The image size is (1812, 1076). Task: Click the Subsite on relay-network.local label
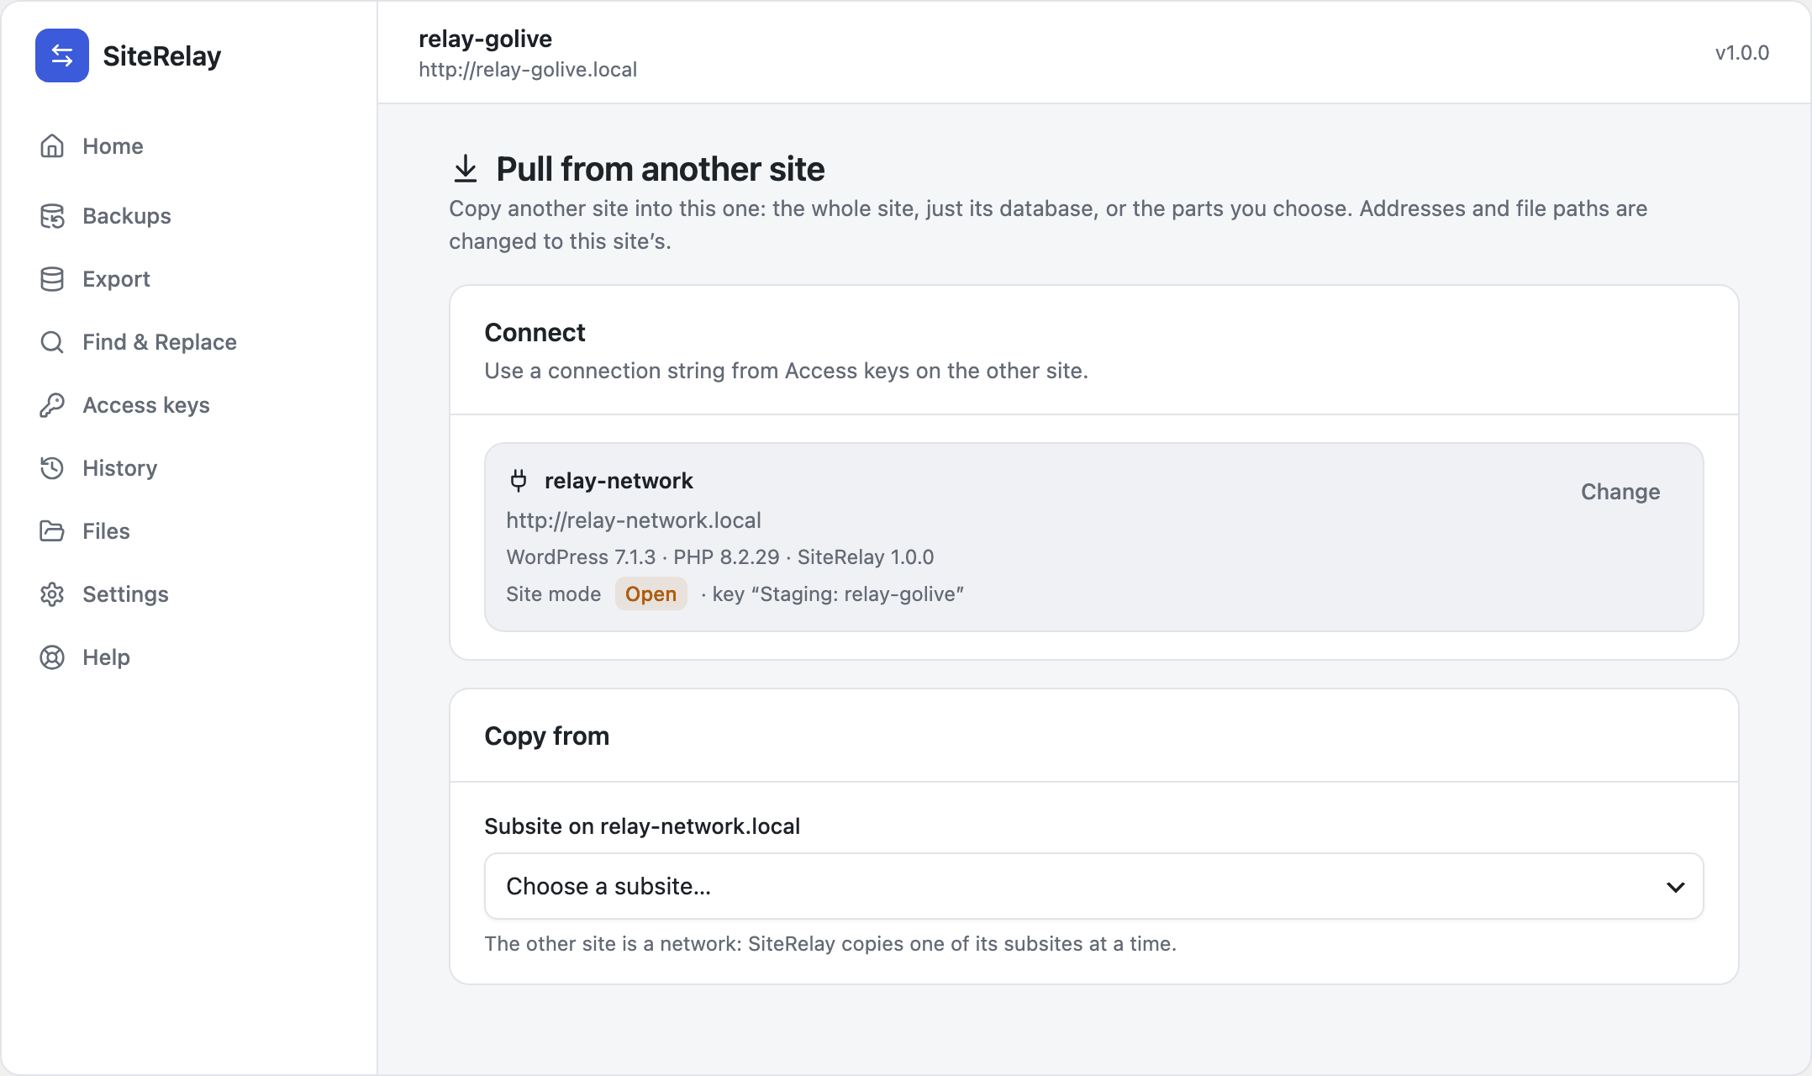[642, 826]
